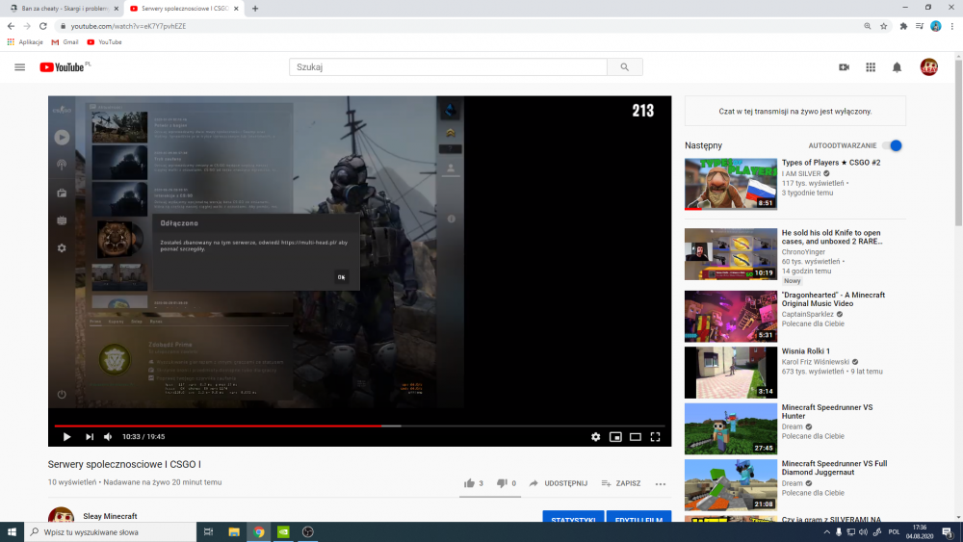Viewport: 963px width, 542px height.
Task: Switch to the Ban za cheaty tab
Action: coord(63,8)
